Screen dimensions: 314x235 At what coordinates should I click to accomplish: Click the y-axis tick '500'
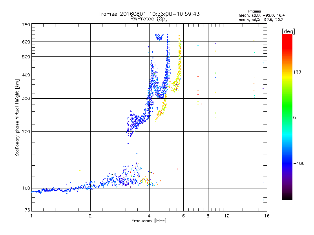26,57
